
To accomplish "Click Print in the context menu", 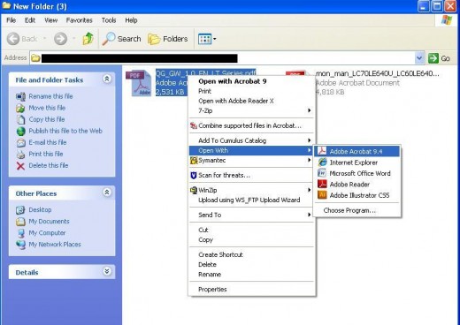I will click(204, 91).
